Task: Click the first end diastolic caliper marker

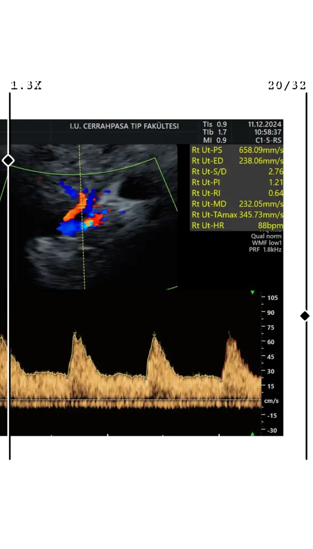Action: coord(67,377)
